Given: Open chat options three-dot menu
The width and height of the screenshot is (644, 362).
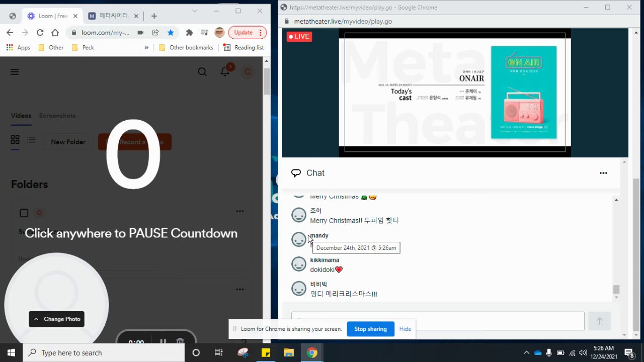Looking at the screenshot, I should pyautogui.click(x=603, y=173).
